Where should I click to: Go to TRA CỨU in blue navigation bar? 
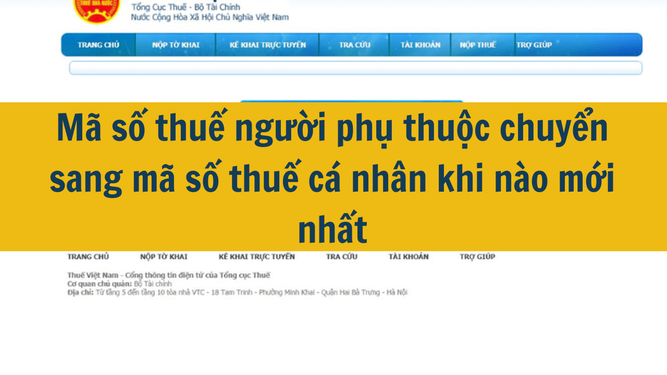click(354, 45)
